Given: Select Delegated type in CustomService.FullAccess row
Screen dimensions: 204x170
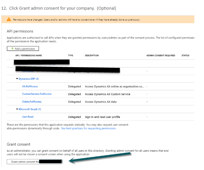Looking at the screenshot, I should coord(74,94).
